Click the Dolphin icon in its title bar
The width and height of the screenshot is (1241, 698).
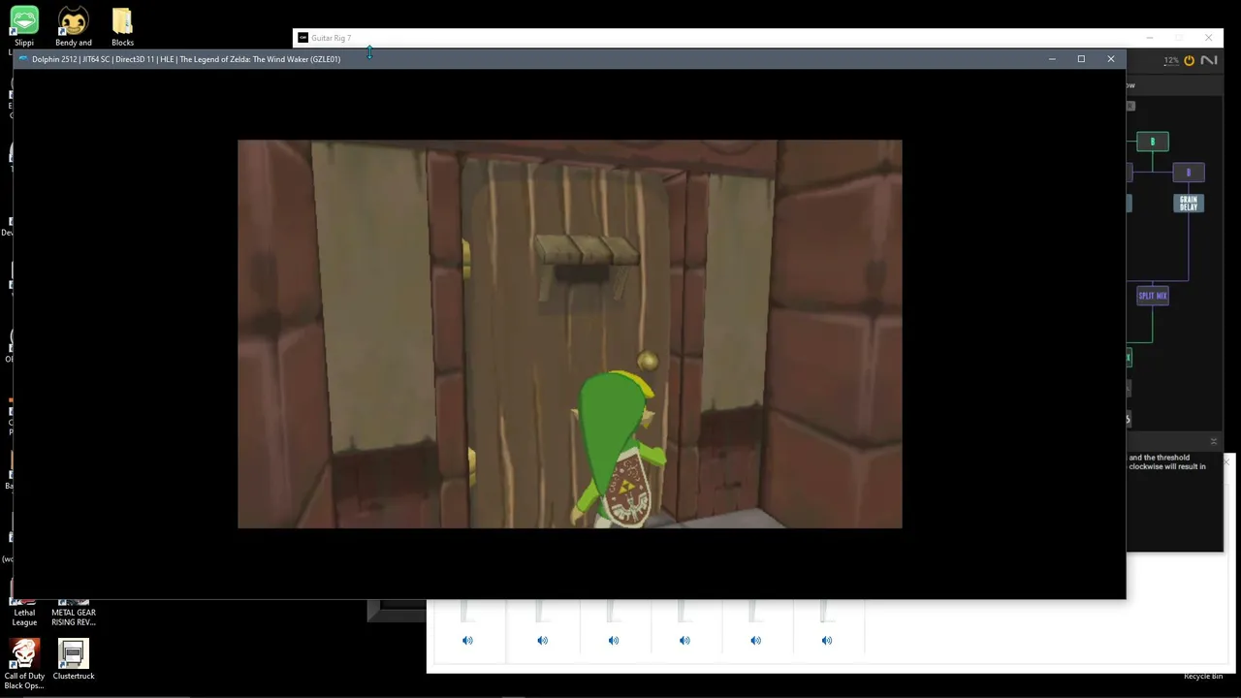point(23,59)
